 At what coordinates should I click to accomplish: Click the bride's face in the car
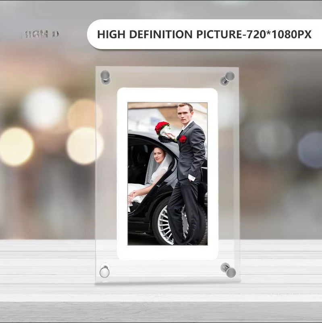(159, 155)
